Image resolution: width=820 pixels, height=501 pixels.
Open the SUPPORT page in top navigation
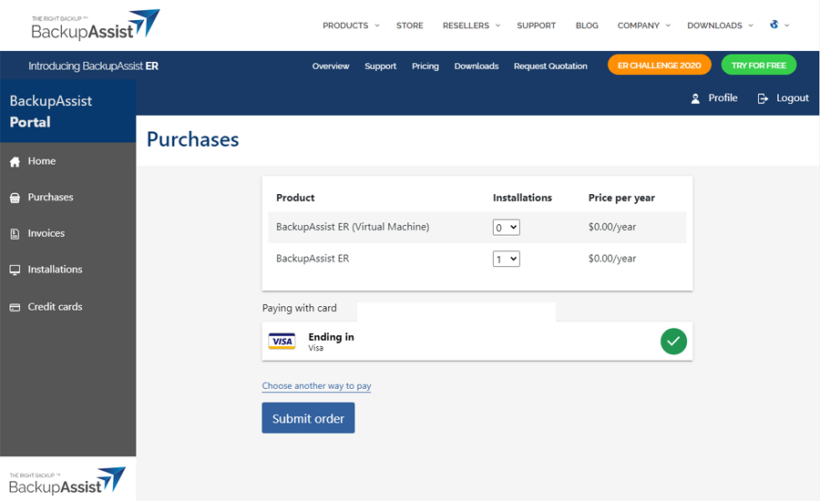pyautogui.click(x=536, y=26)
